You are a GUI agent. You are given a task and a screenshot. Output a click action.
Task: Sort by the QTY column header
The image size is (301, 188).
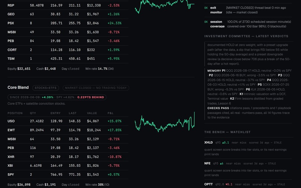[33, 113]
